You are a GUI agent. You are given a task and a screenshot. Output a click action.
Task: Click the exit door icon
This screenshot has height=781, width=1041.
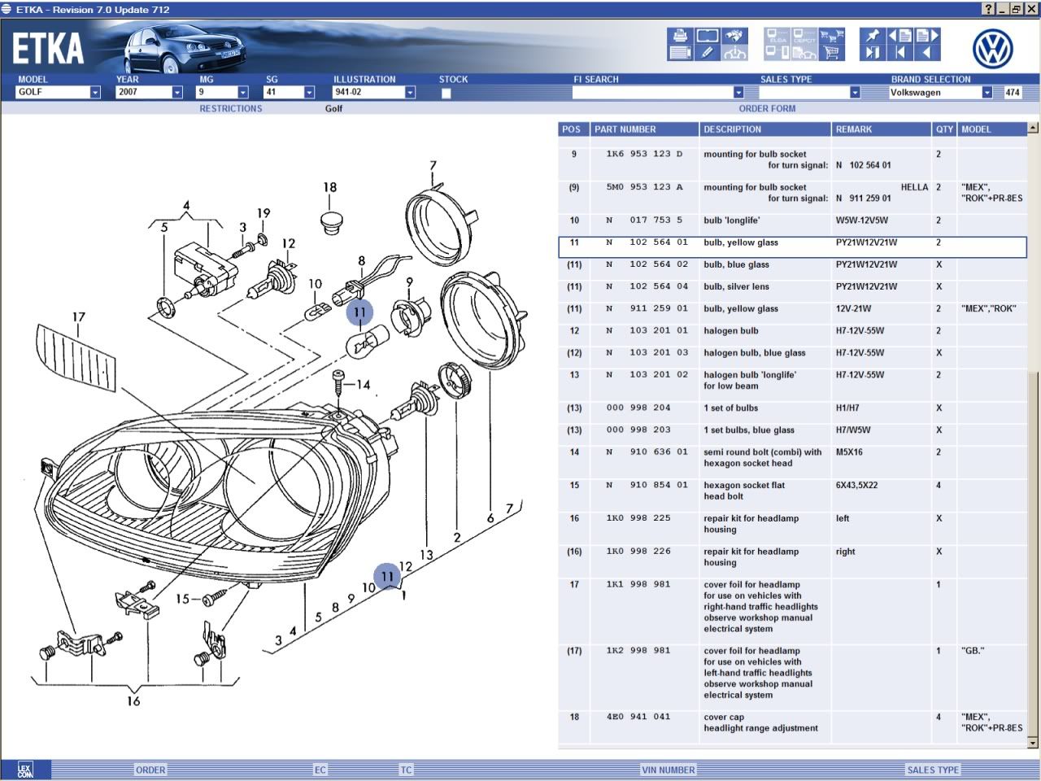[873, 52]
